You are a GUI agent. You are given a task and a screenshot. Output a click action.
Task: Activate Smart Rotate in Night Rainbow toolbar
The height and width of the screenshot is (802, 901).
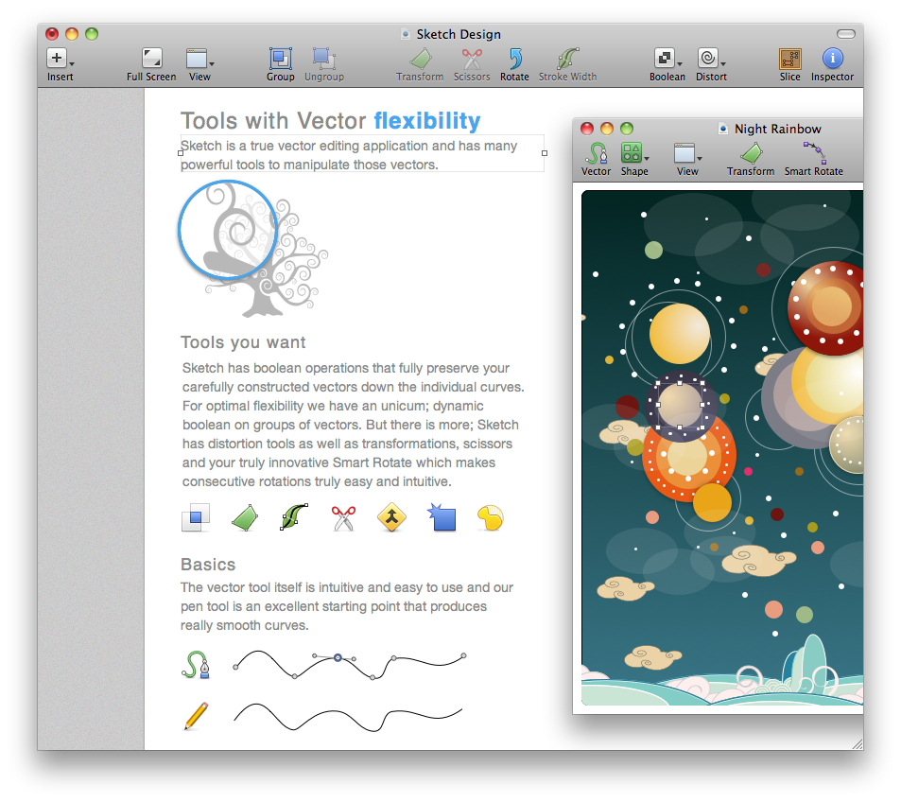[813, 153]
